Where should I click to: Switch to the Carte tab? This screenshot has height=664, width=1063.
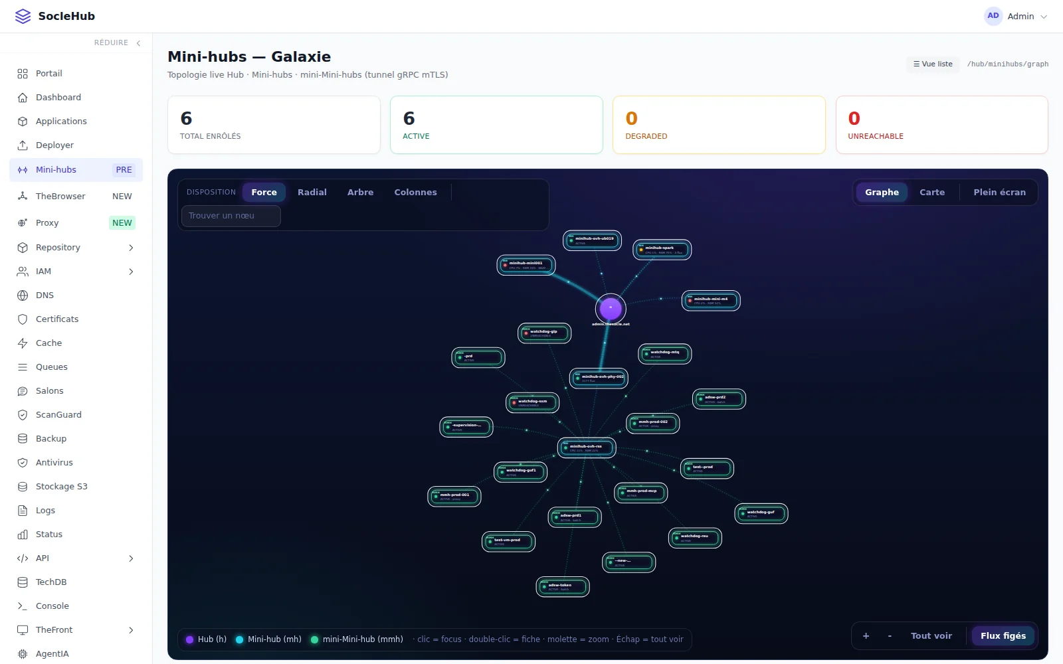(x=932, y=193)
